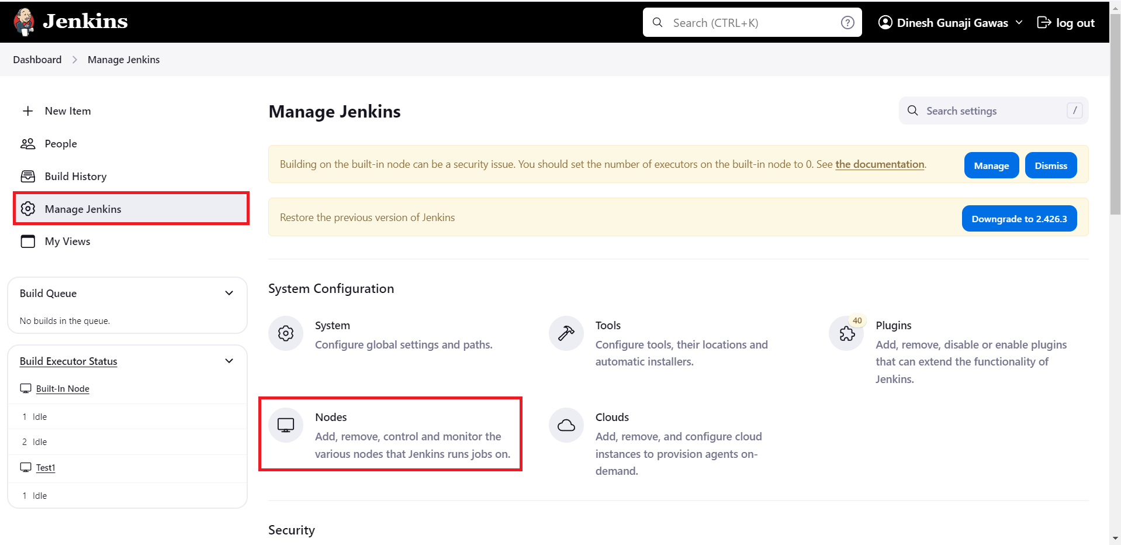This screenshot has height=545, width=1121.
Task: Click executor 2 Idle row under Built-In Node
Action: point(127,442)
